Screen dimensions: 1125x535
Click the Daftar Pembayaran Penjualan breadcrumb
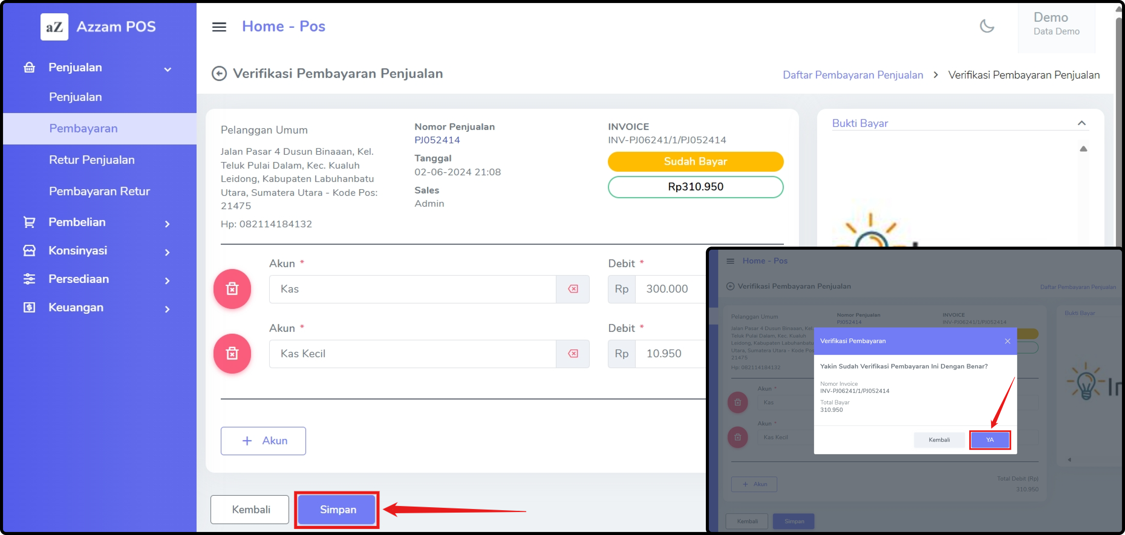[853, 75]
